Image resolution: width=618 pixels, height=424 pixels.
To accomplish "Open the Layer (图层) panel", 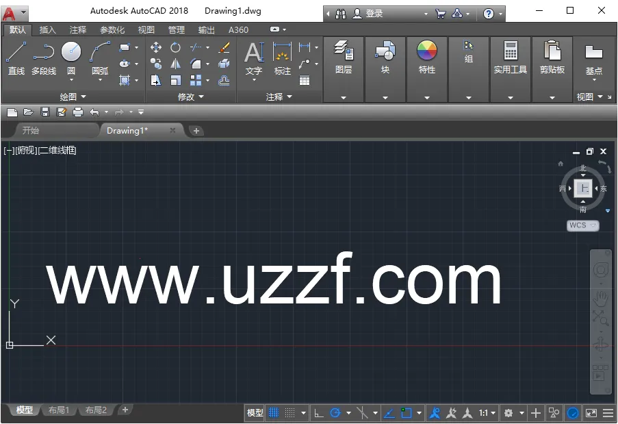I will pyautogui.click(x=344, y=57).
